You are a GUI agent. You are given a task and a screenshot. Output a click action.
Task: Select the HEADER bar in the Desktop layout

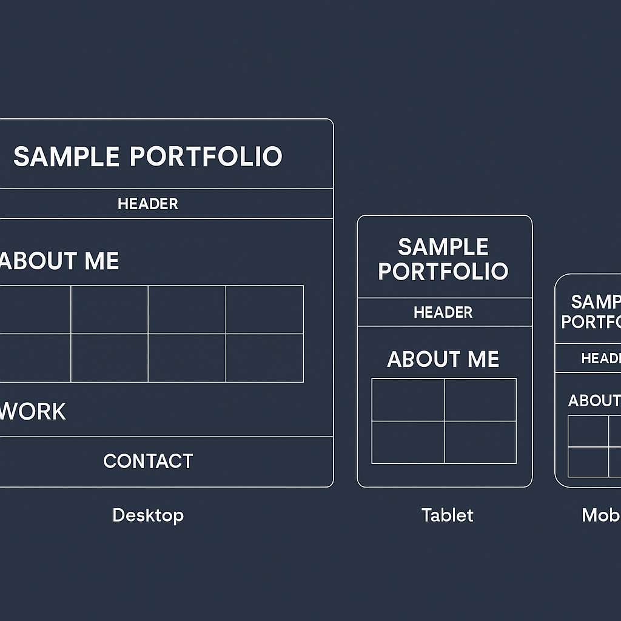(148, 204)
